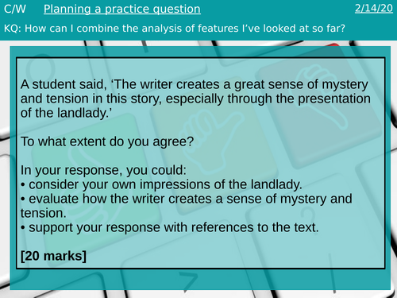Click 'In your response, you could:' line

[103, 170]
